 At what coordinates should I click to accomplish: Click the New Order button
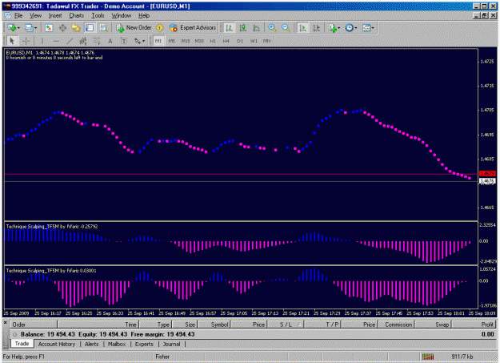[134, 28]
